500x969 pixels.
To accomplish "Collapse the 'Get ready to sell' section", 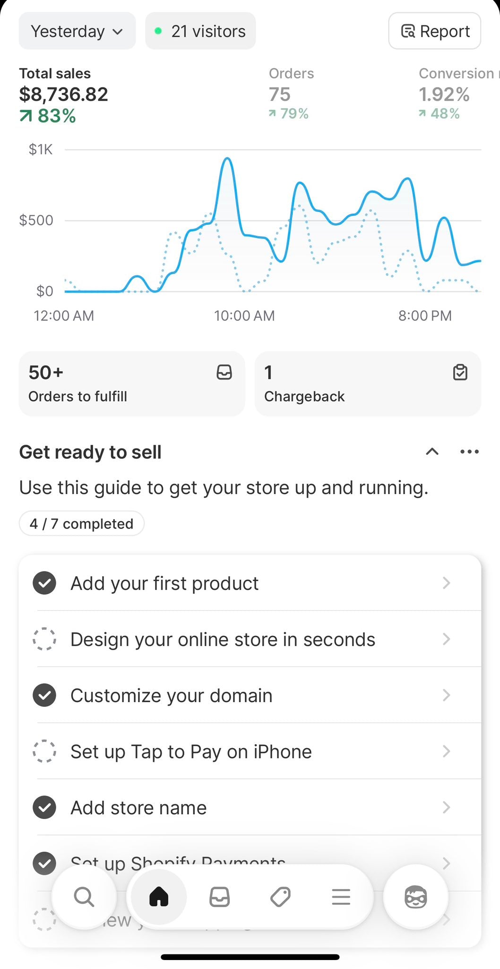I will pos(432,452).
